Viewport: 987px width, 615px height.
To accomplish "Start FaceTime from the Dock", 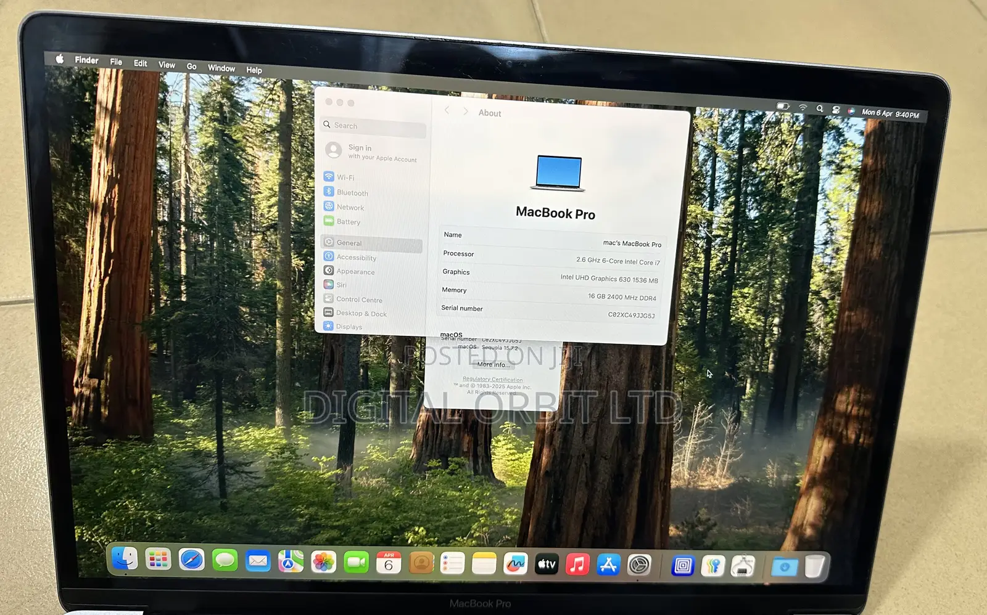I will [356, 562].
